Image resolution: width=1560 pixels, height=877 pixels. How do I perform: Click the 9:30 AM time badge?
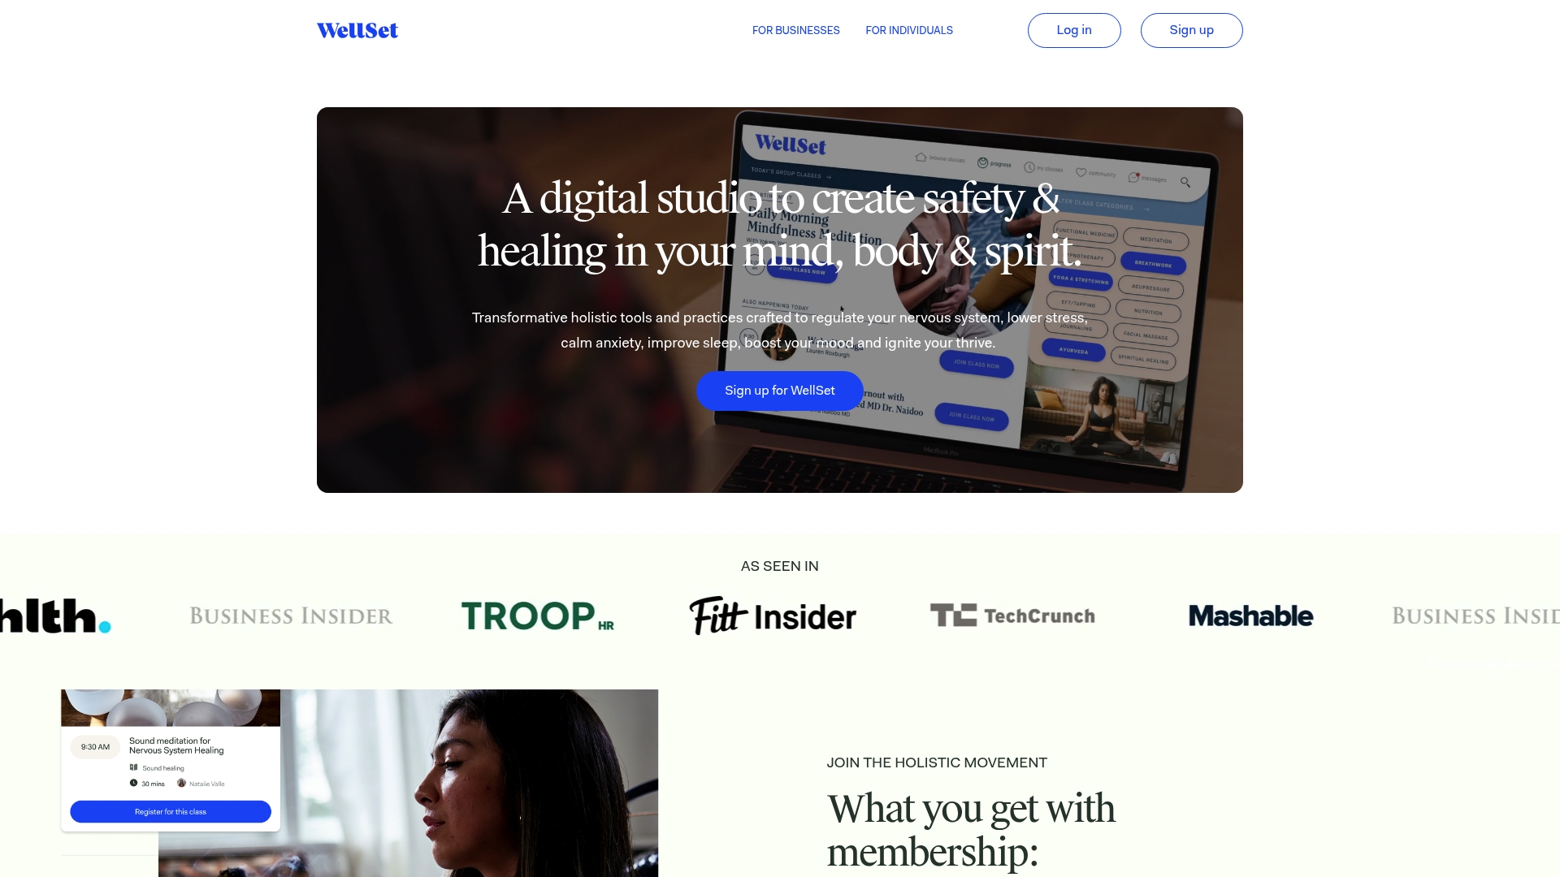pos(95,747)
